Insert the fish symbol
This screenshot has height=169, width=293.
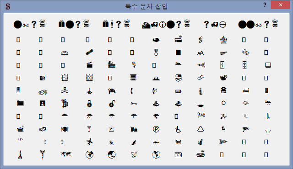(156, 143)
